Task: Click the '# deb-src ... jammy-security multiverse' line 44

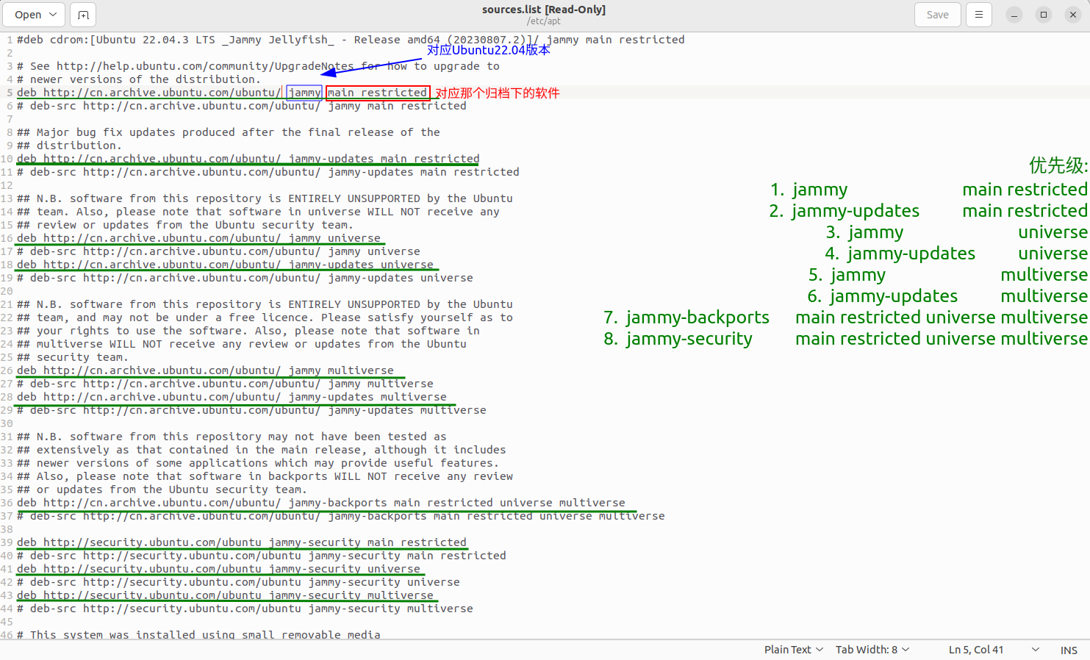Action: pyautogui.click(x=245, y=609)
